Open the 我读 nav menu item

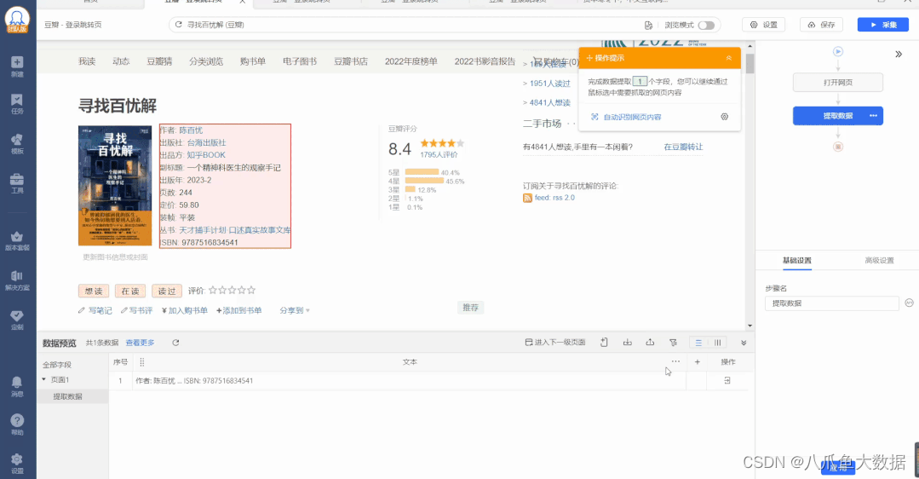87,61
